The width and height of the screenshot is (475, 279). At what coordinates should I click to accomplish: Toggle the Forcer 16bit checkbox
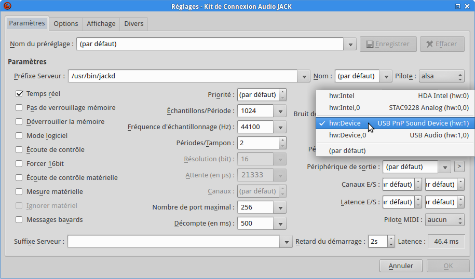coord(20,163)
